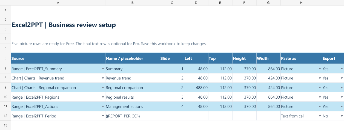Open Source dropdown for Excel2PPT_Actions row
This screenshot has width=344, height=130.
coord(103,107)
